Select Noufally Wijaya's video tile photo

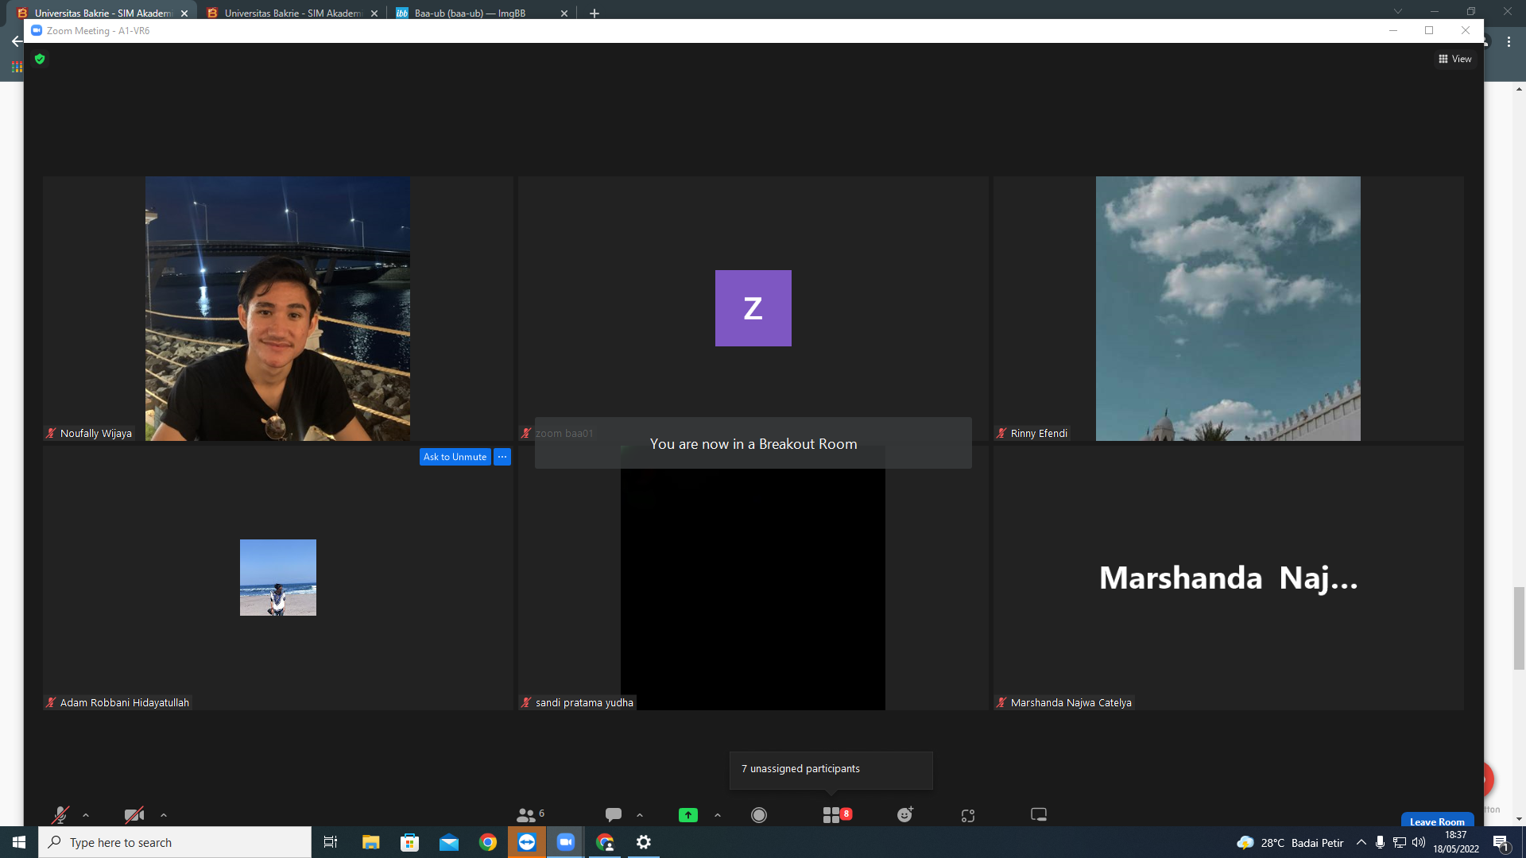[277, 308]
